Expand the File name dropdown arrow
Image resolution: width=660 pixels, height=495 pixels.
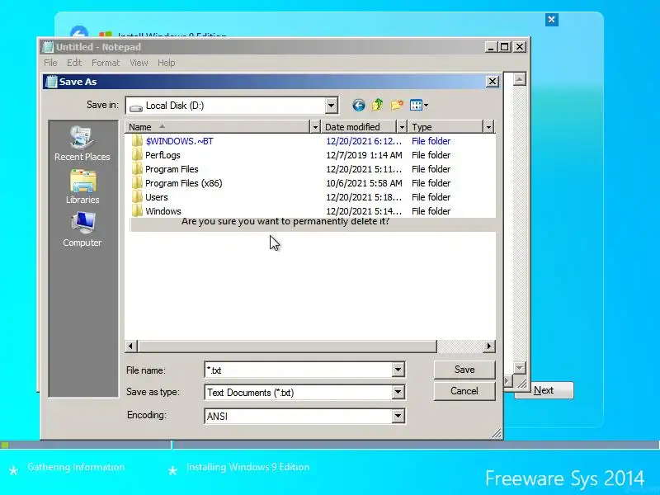[x=398, y=370]
